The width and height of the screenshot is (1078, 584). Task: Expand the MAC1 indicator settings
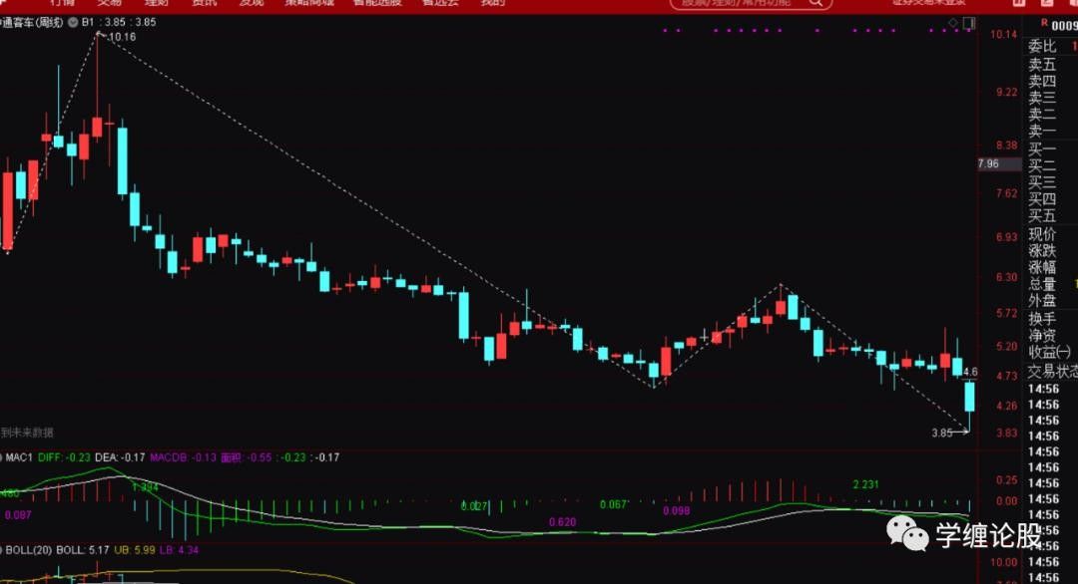pos(19,457)
